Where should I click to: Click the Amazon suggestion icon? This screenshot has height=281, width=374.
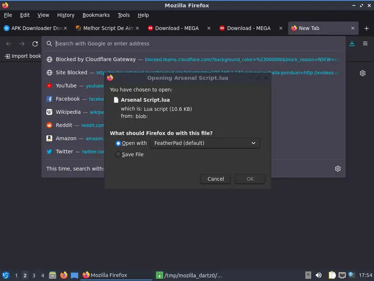coord(49,138)
